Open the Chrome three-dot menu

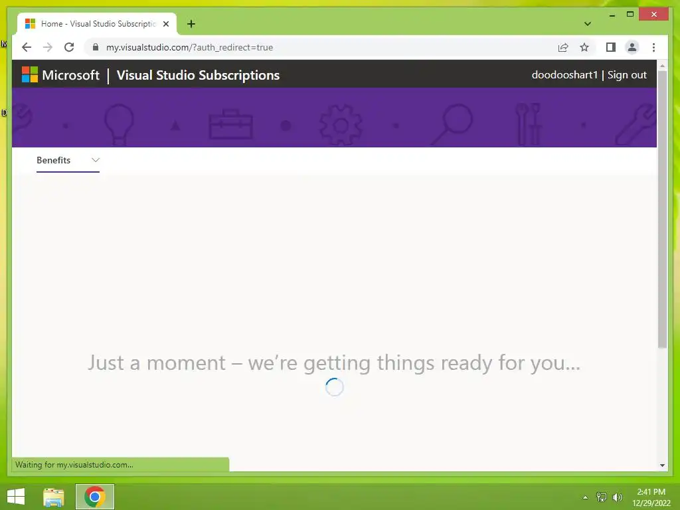pos(653,47)
